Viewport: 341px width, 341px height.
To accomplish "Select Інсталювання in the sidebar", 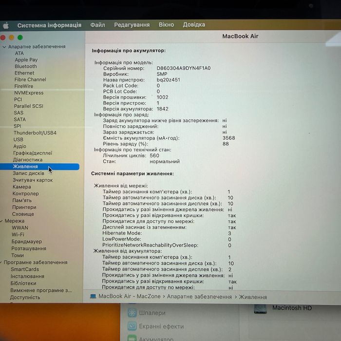I will [x=27, y=276].
